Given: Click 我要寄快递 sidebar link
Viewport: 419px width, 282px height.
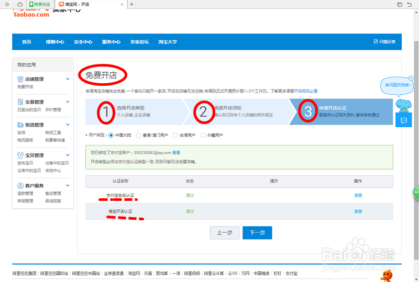Looking at the screenshot, I should pos(55,140).
